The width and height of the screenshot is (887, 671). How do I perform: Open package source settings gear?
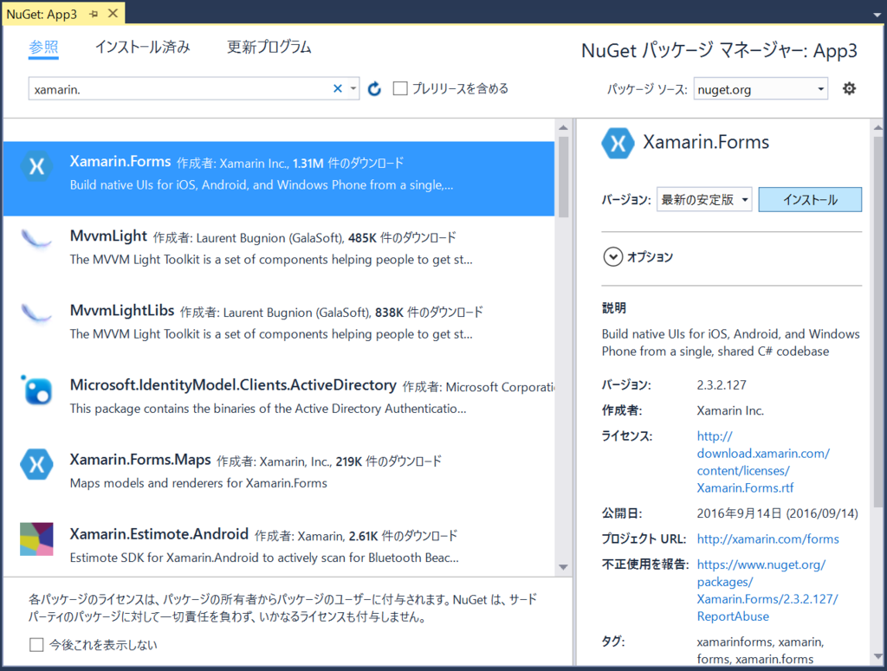tap(849, 88)
